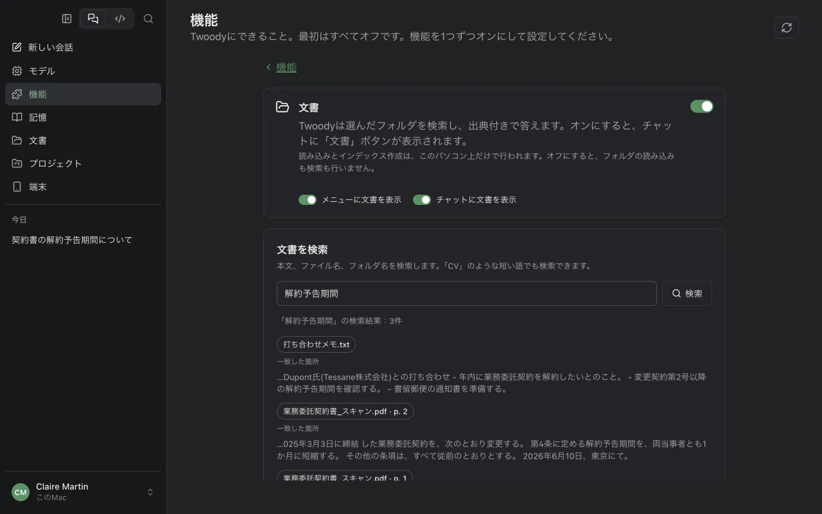
Task: Click the open folder icon in 文書 card
Action: click(x=283, y=107)
